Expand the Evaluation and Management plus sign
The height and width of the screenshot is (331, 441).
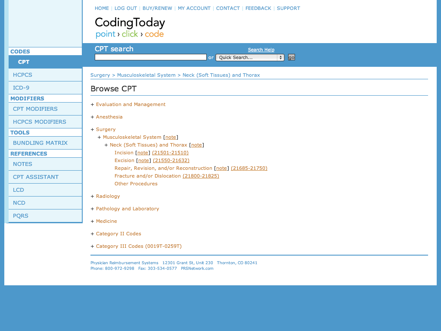92,104
